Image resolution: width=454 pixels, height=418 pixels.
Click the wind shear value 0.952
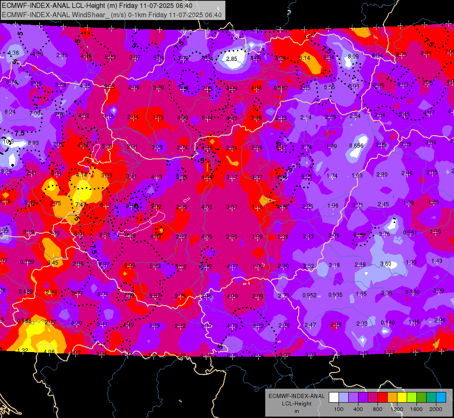309,295
